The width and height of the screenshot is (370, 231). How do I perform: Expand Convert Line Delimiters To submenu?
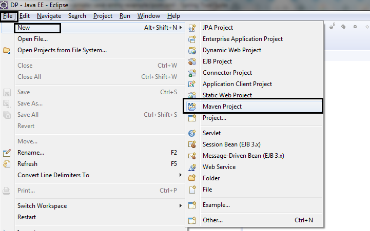180,175
